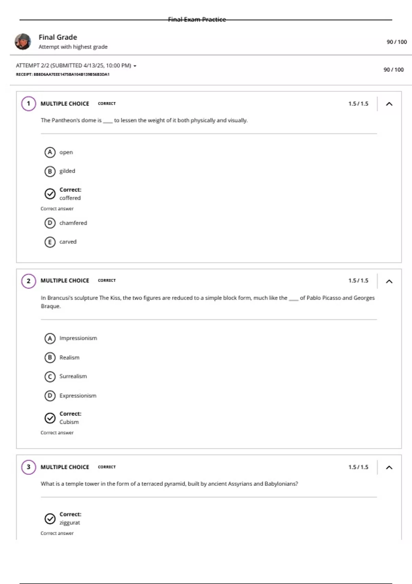
Task: Pick option D 'Expressionism'
Action: click(50, 396)
